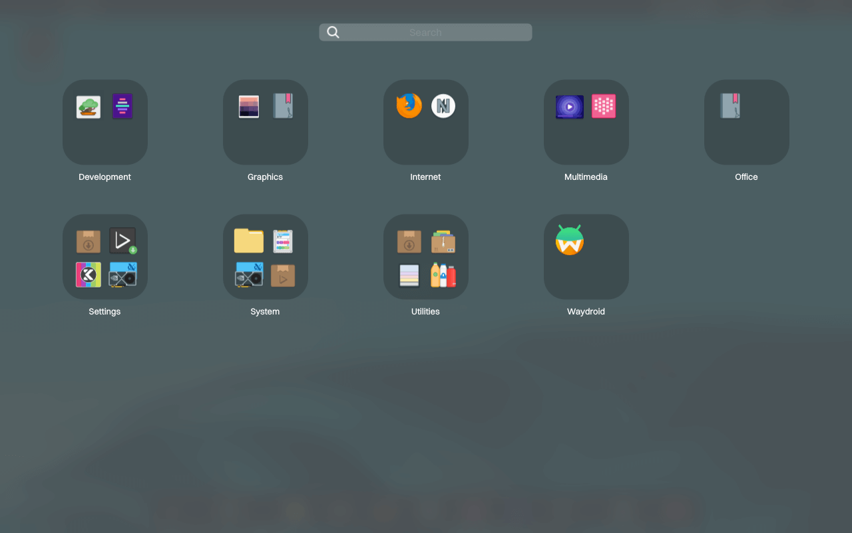Click the Firefox icon in the Internet folder
This screenshot has height=533, width=852.
tap(409, 105)
